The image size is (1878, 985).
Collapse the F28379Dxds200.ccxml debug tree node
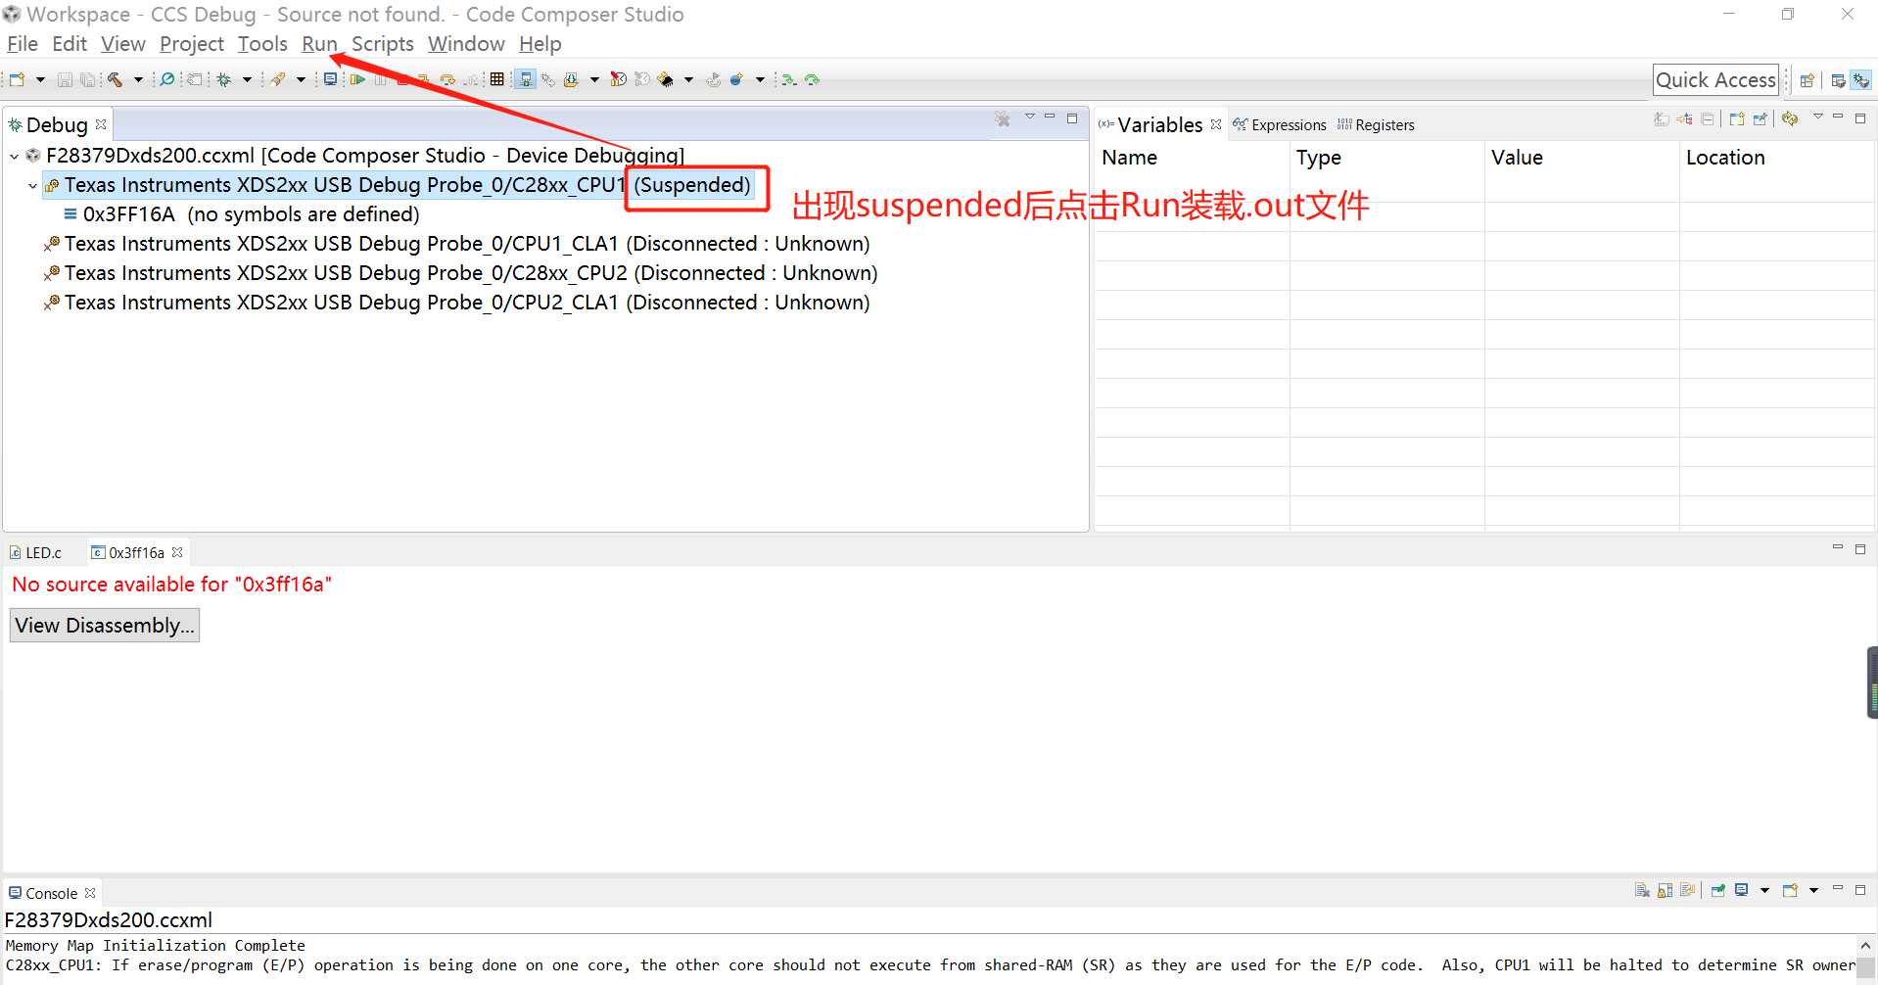tap(14, 156)
